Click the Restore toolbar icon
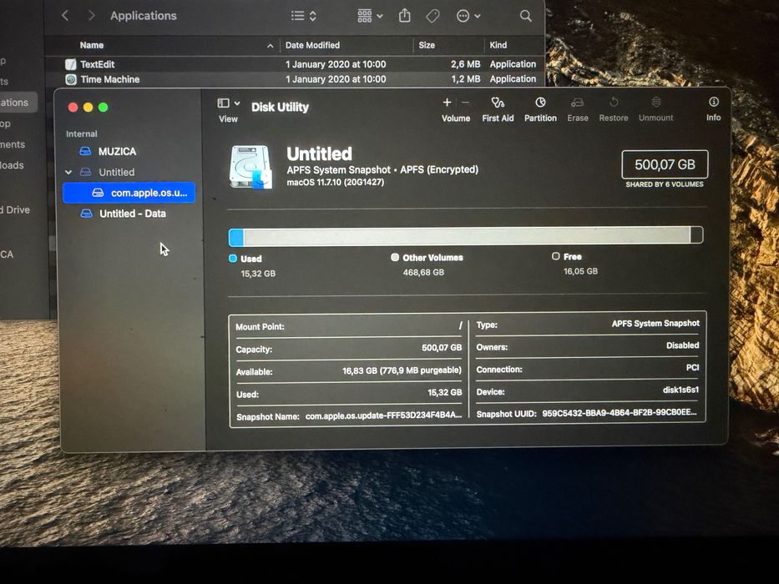This screenshot has width=779, height=584. pos(614,102)
